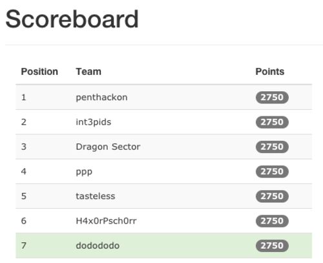Image resolution: width=323 pixels, height=263 pixels.
Task: Click H4x0rPsch0rr's 2750 points badge
Action: click(x=272, y=221)
